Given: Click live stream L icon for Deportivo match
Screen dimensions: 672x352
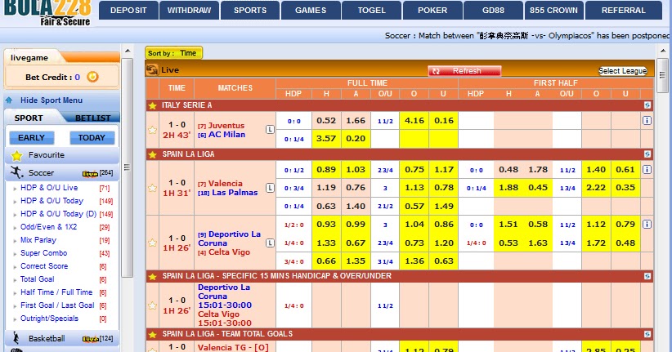Looking at the screenshot, I should (x=270, y=243).
